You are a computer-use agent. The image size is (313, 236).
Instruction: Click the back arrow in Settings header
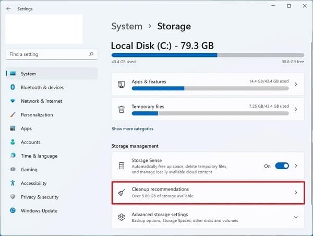[8, 9]
